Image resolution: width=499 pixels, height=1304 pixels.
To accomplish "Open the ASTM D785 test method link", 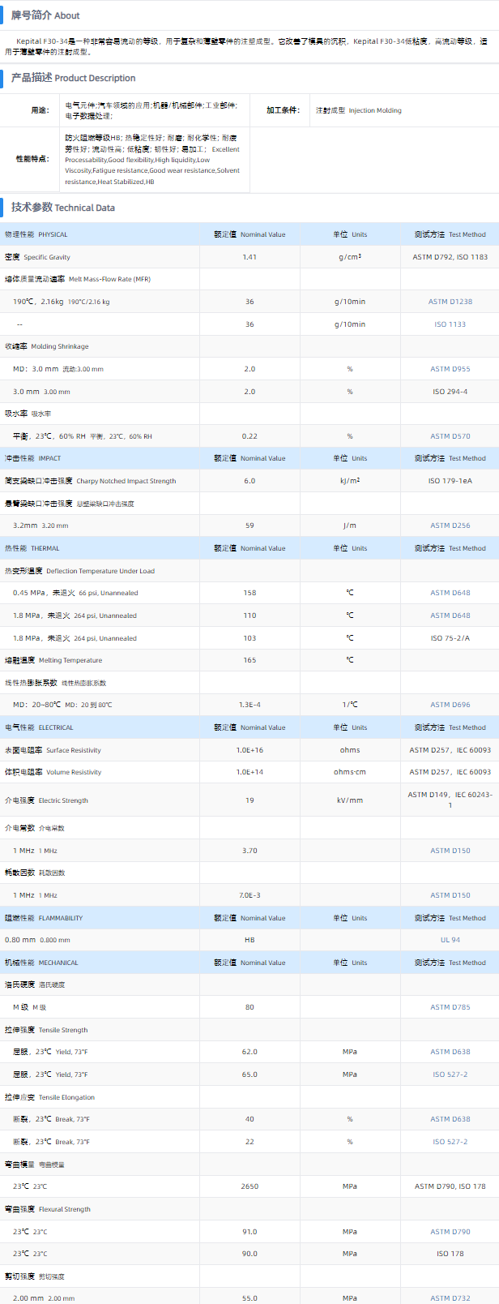I will coord(450,1007).
